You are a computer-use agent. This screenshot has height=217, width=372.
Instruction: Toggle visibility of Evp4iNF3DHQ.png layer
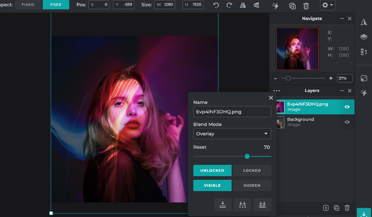(x=347, y=107)
